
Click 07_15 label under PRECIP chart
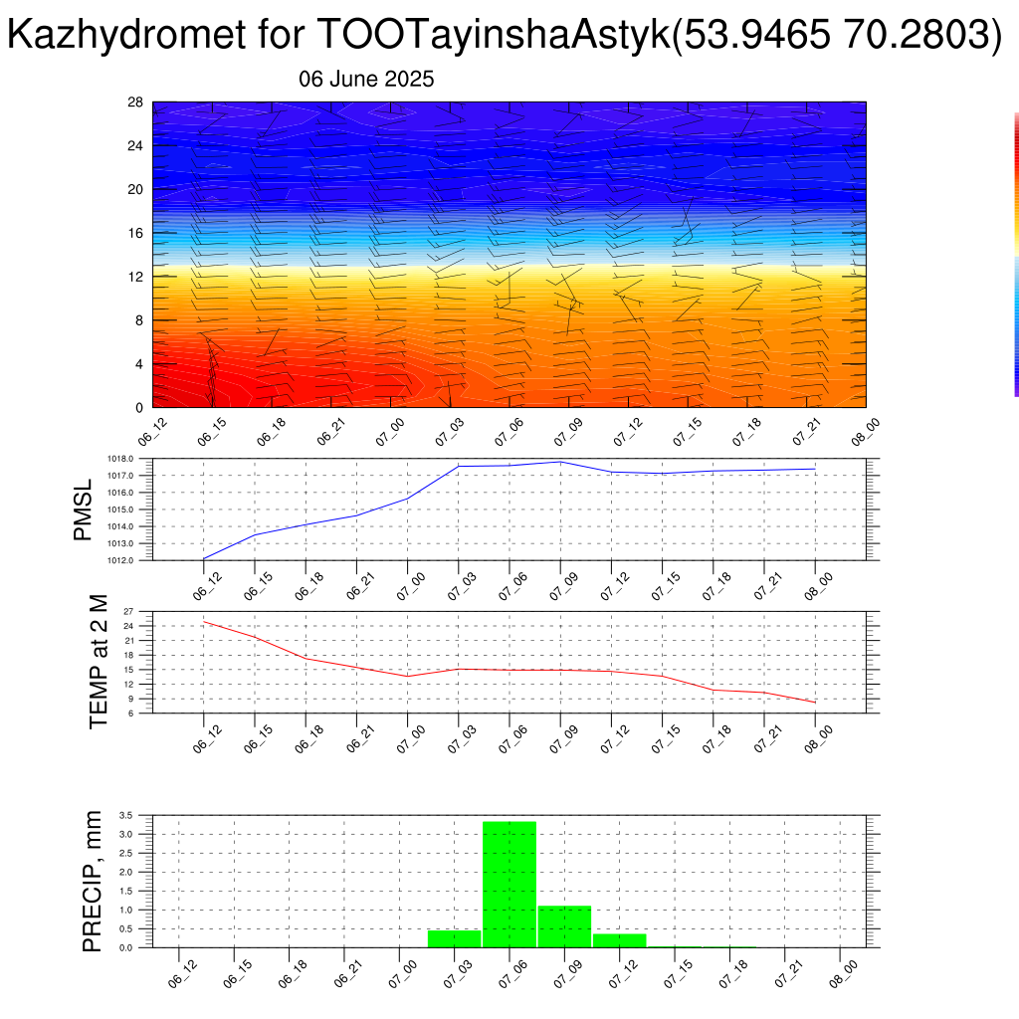(679, 974)
